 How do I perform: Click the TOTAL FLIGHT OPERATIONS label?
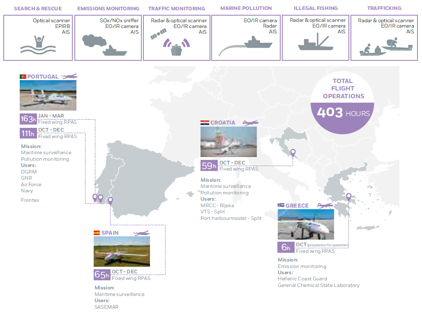pyautogui.click(x=344, y=89)
